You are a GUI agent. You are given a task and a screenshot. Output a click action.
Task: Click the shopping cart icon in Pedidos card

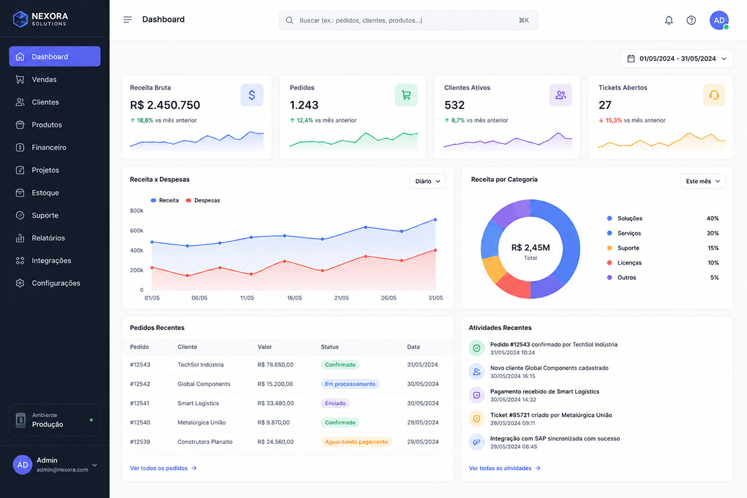[406, 95]
